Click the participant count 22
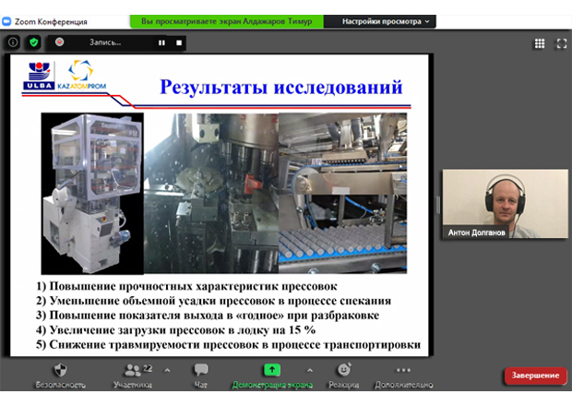The image size is (572, 406). (148, 368)
